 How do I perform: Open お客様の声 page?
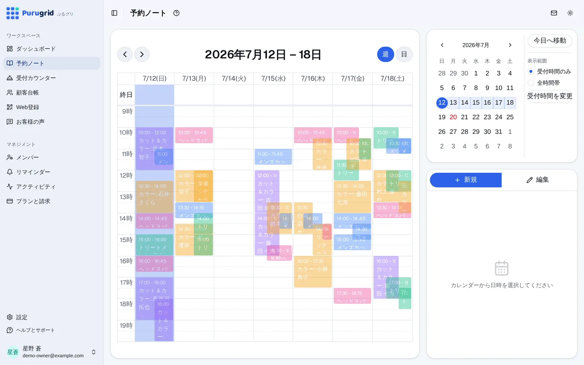point(52,122)
